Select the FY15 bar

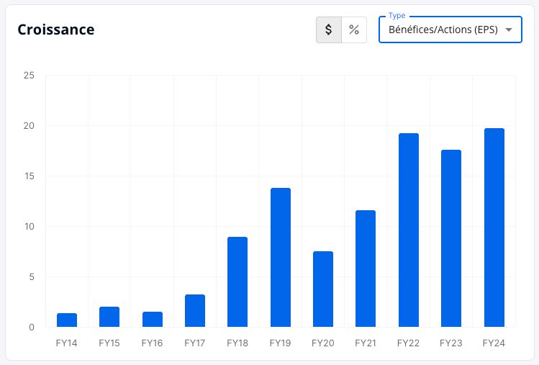(109, 317)
